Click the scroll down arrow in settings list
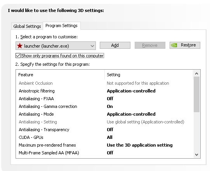 coord(196,155)
